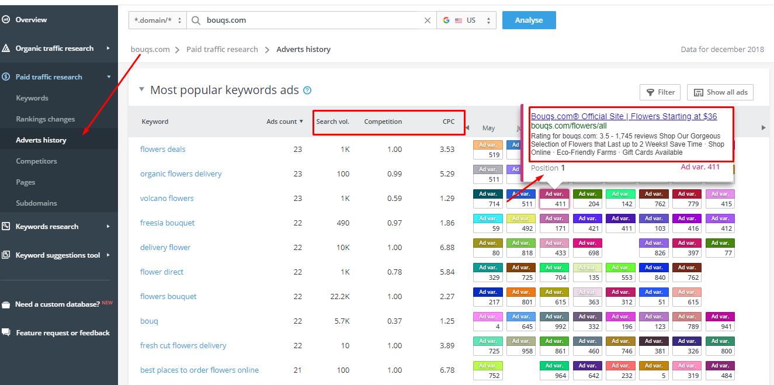
Task: Open the flowers bouquet keyword link
Action: pos(168,297)
